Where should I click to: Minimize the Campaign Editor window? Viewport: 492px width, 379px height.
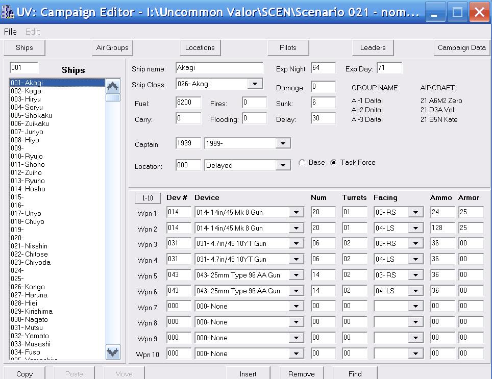coord(435,12)
